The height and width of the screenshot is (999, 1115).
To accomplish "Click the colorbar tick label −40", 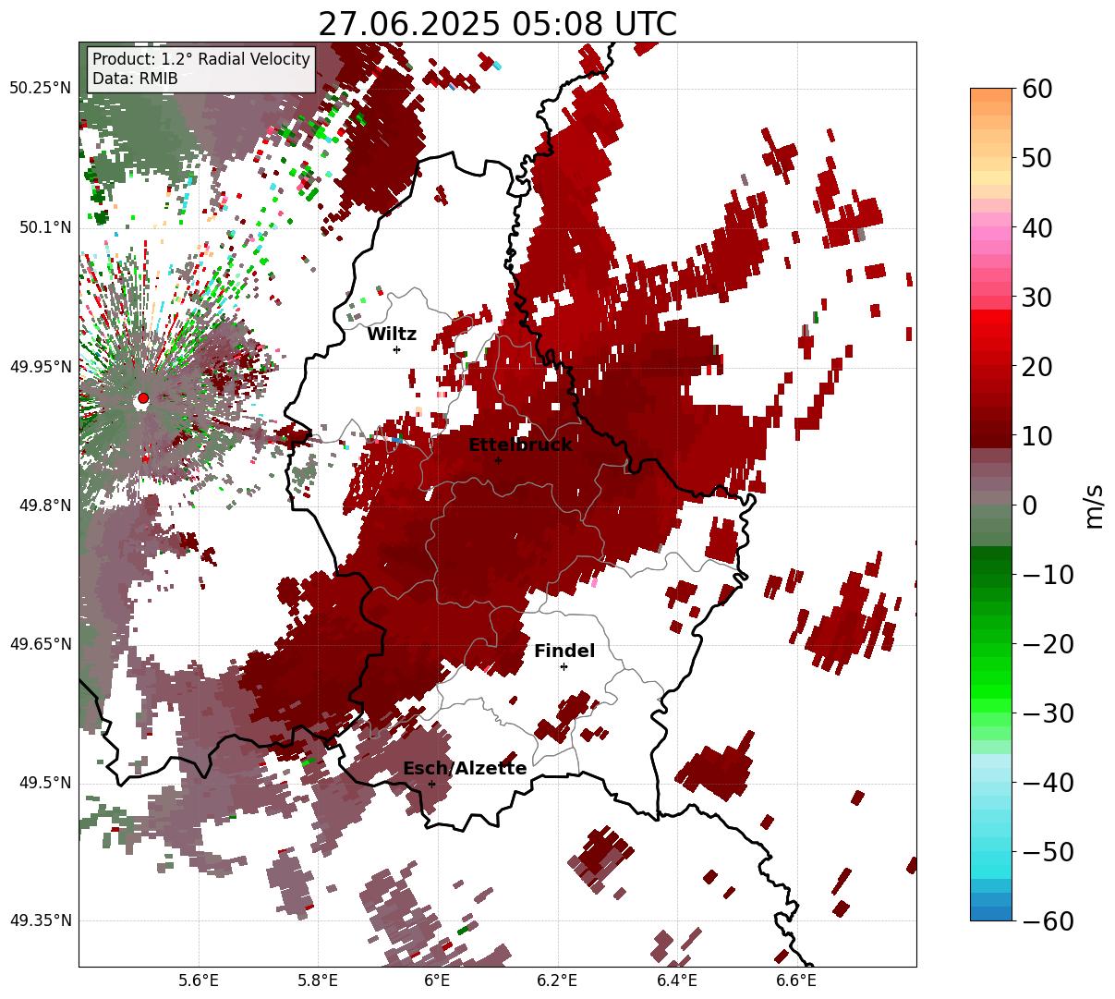I will coord(1048,783).
